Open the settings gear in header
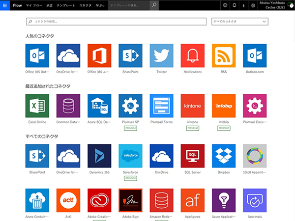Screen dimensions: 295x221 point(253,5)
